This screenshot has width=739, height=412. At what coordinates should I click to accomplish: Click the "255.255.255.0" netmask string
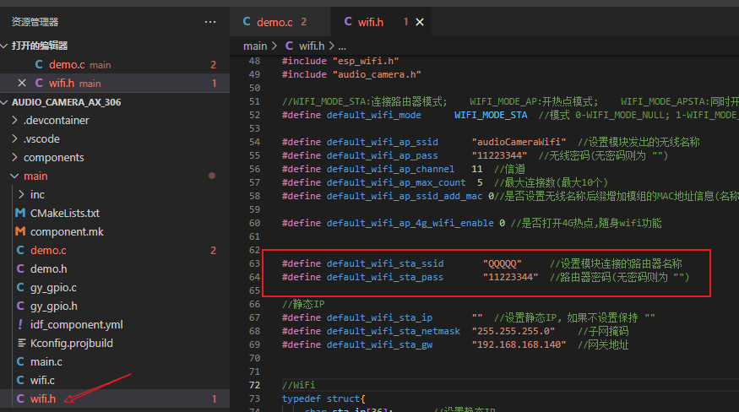[513, 332]
